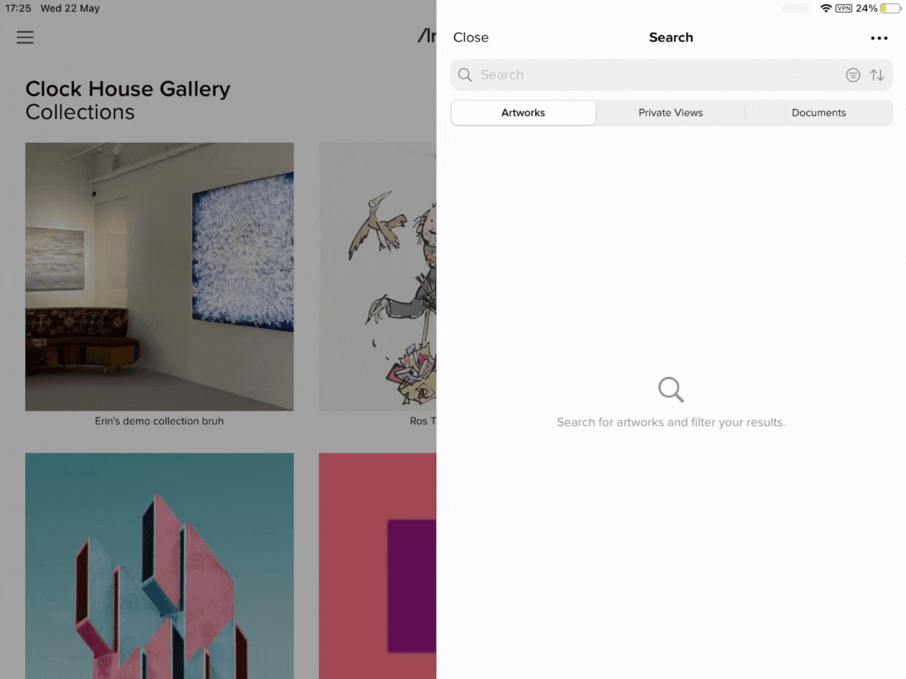
Task: Tap the Erin's demo collection bruh caption
Action: coord(159,421)
